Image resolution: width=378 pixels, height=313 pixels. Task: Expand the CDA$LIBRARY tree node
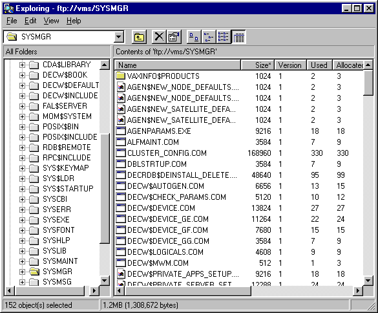22,65
